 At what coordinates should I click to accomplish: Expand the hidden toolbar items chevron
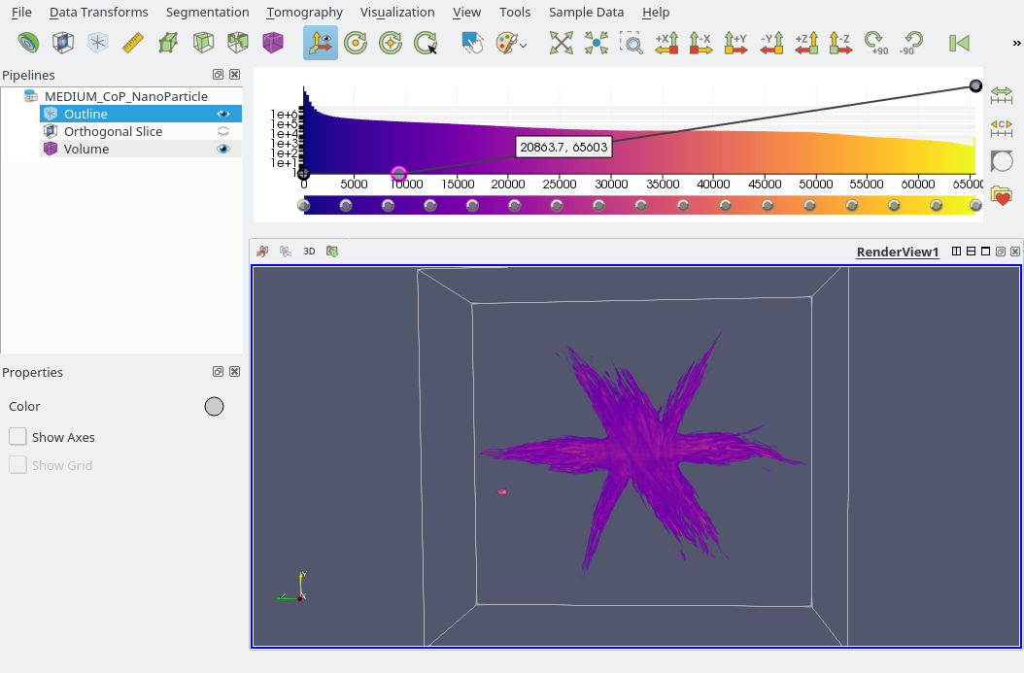coord(1016,43)
